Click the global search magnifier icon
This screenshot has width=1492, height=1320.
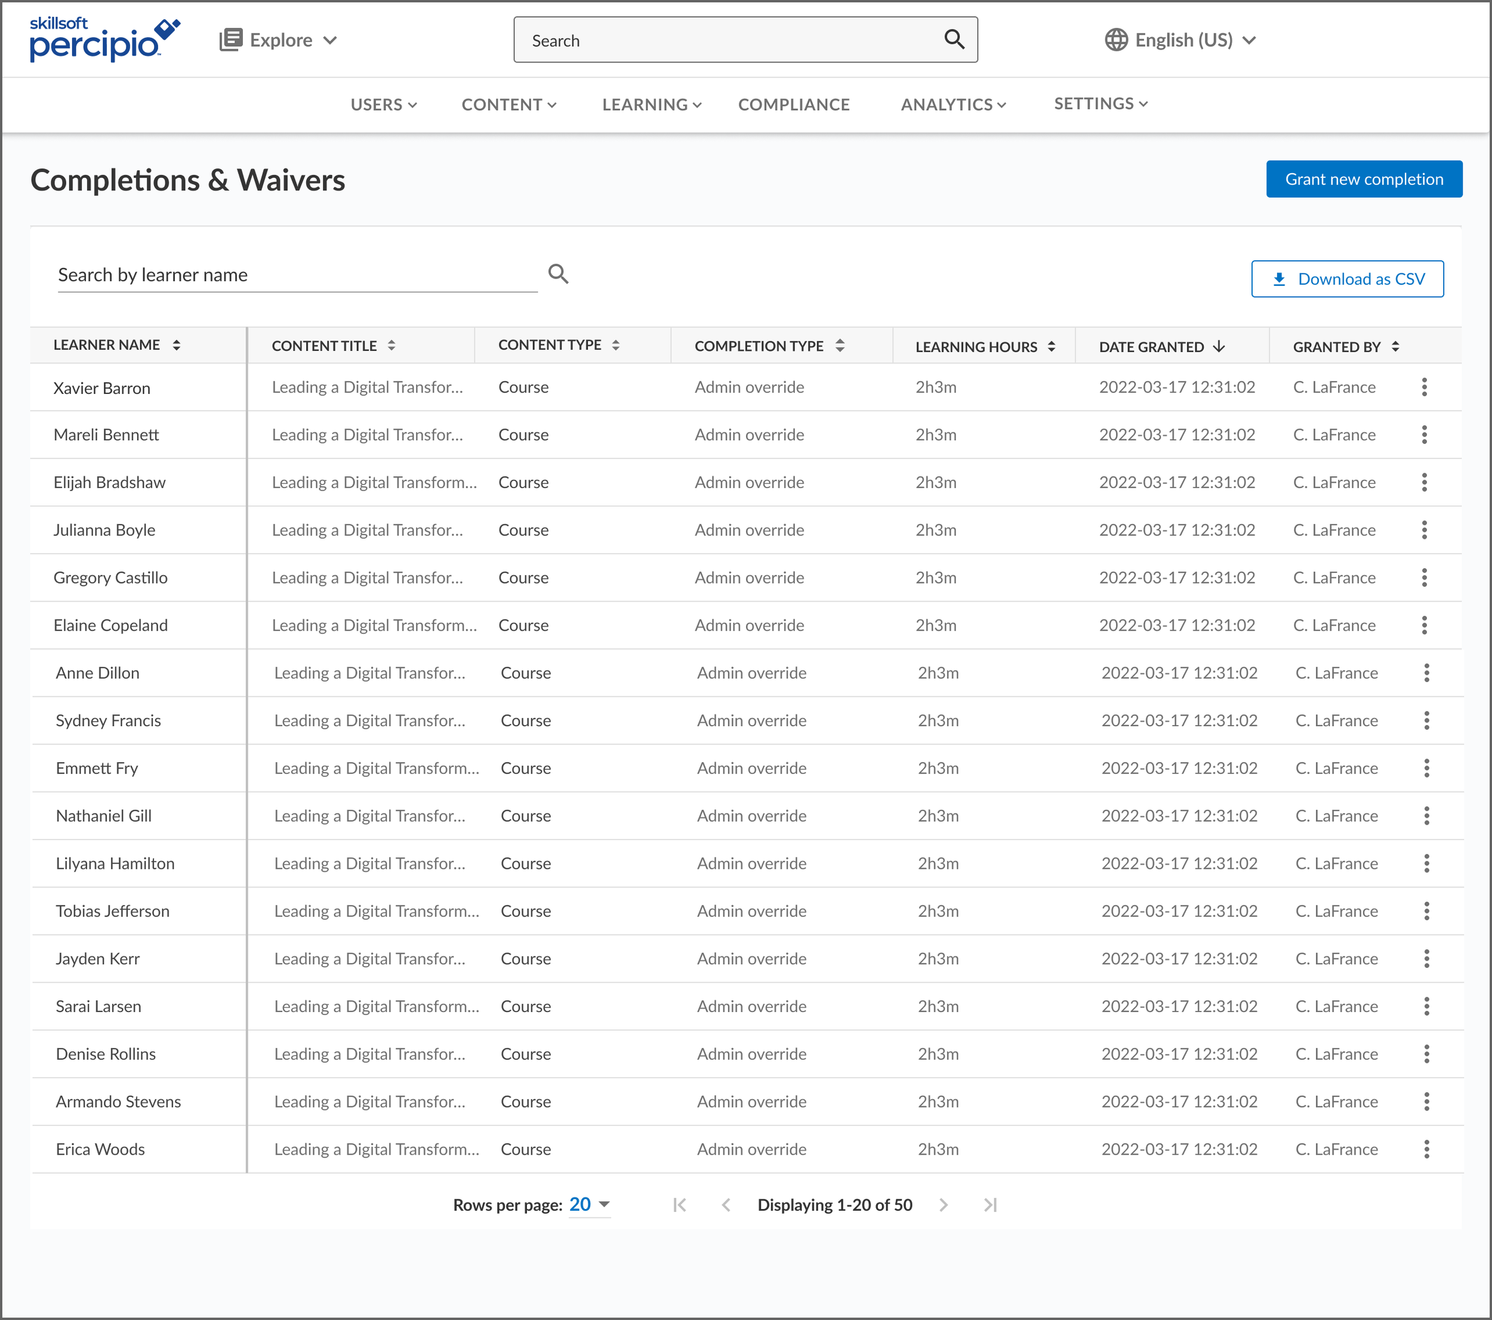(x=954, y=39)
